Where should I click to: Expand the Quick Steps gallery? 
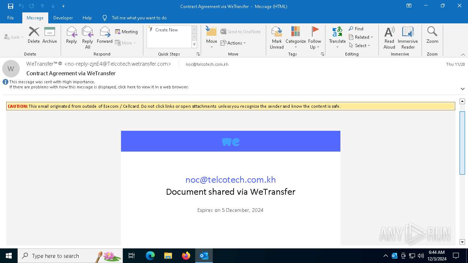pyautogui.click(x=195, y=45)
